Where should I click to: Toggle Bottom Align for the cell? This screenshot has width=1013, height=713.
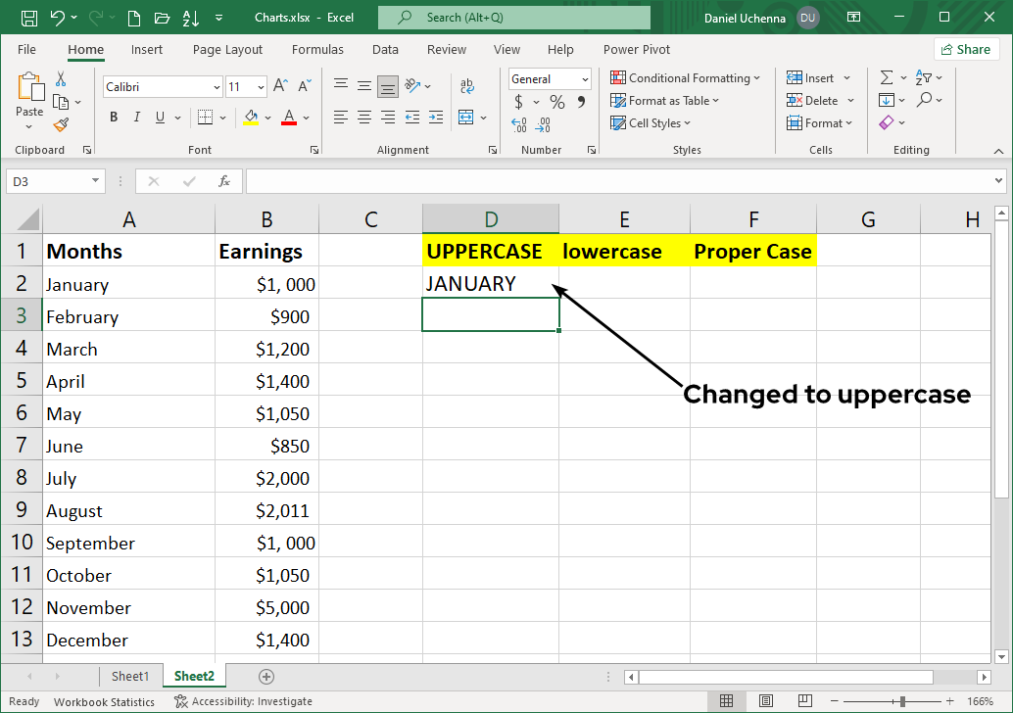[x=388, y=86]
